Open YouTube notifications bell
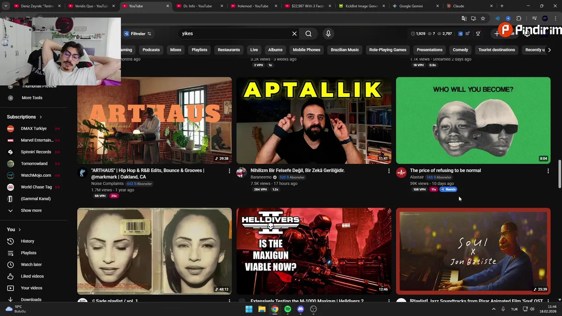Viewport: 562px width, 316px height. (527, 34)
